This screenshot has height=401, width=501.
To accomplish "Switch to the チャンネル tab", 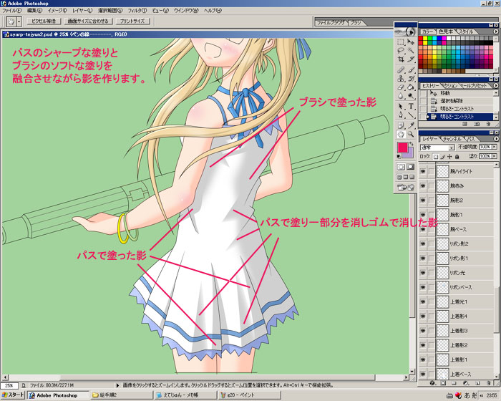I will (x=452, y=139).
